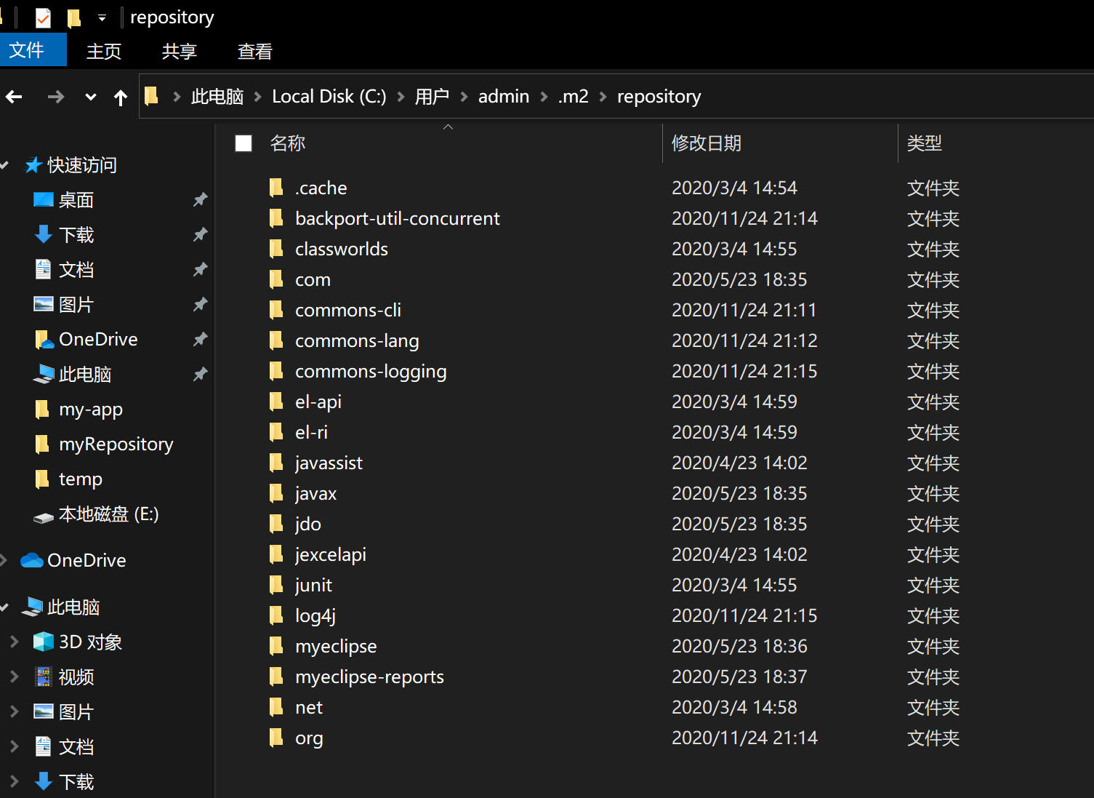Open the Quick Access Toolbar customize dropdown

pyautogui.click(x=102, y=17)
